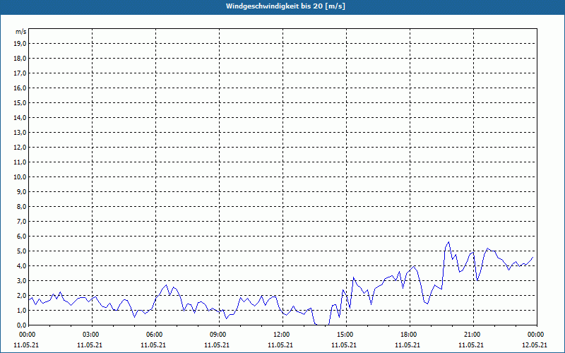Select the 8,0 y-axis label
Viewport: 565px width, 353px height.
point(22,206)
